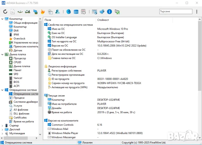Select the Версия на ОС row

click(121, 45)
